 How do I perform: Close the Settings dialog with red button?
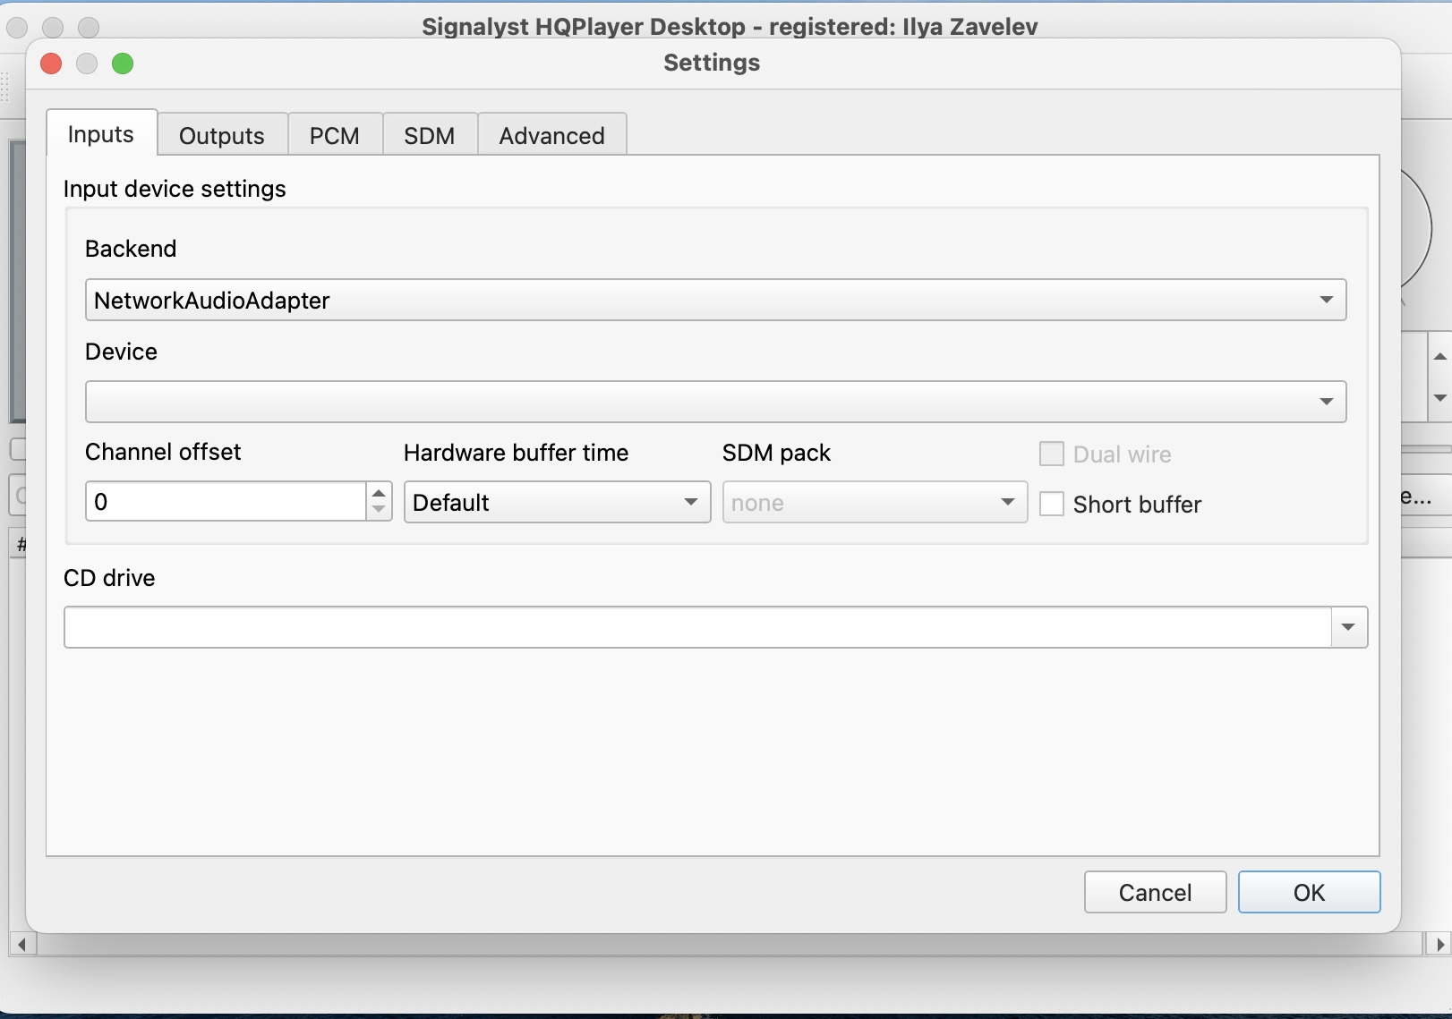point(51,64)
